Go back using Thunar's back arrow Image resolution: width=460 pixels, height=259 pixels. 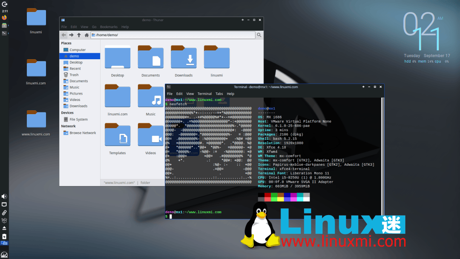(63, 35)
